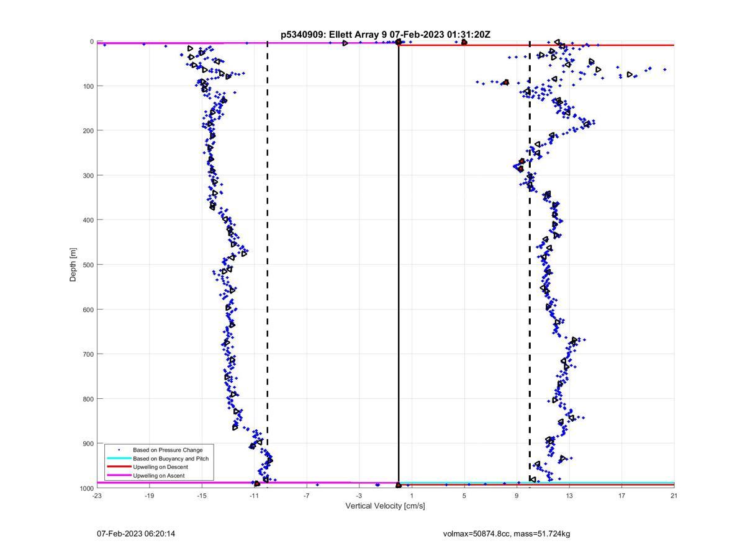Image resolution: width=745 pixels, height=549 pixels.
Task: Click the depth tick label 500
Action: (88, 265)
